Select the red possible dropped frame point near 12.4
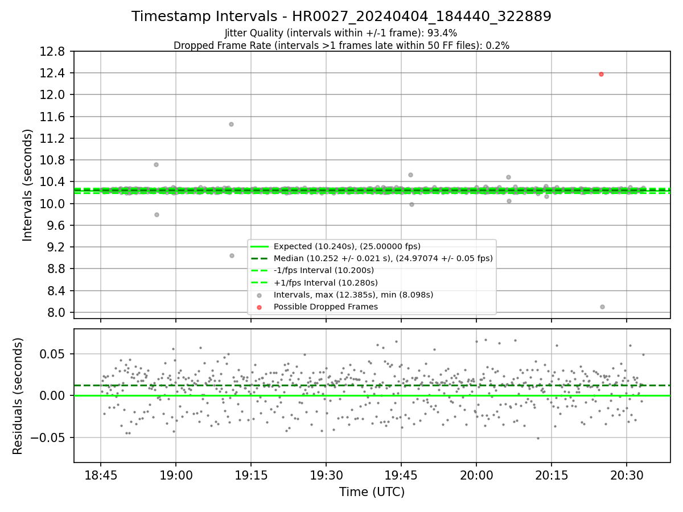683x512 pixels. [x=601, y=74]
